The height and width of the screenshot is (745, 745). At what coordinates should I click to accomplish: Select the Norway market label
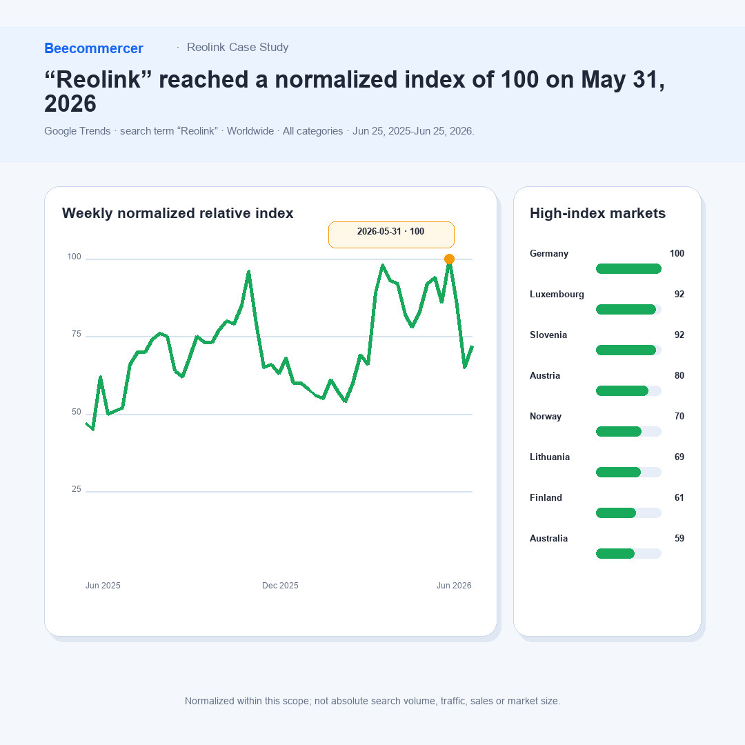[x=546, y=416]
